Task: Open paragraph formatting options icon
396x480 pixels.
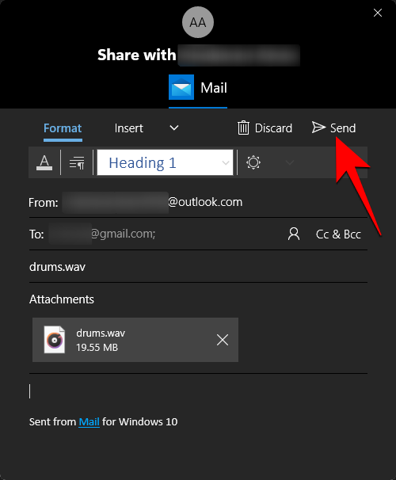Action: (77, 162)
